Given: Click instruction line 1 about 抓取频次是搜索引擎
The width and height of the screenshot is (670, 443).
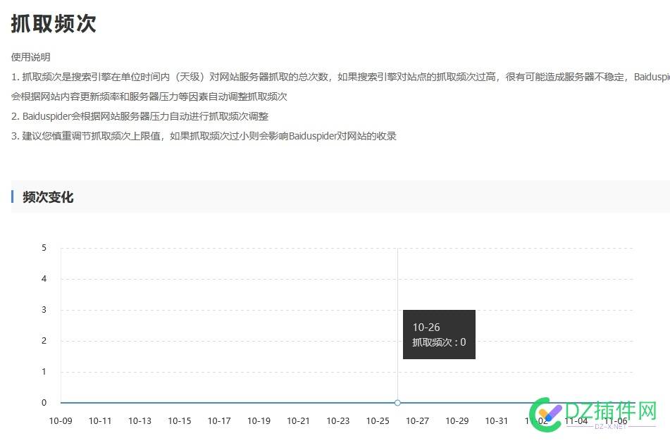Looking at the screenshot, I should [x=340, y=77].
